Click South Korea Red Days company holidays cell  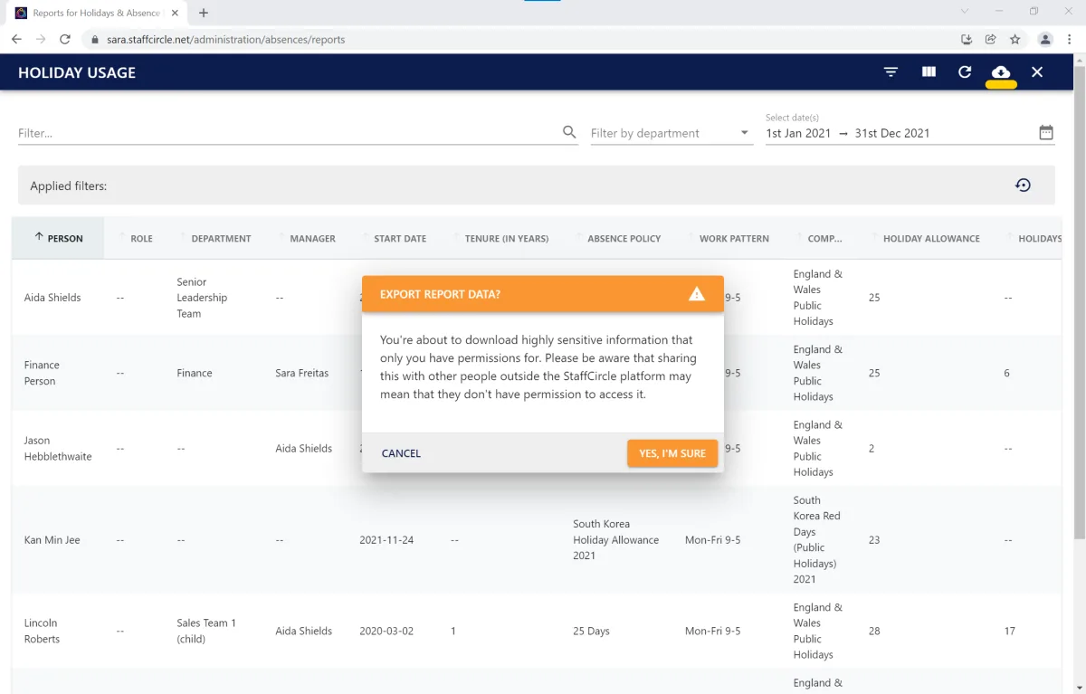tap(816, 539)
